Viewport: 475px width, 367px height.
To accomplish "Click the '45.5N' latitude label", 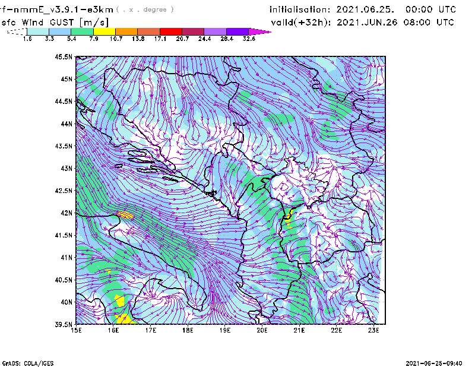I will tap(64, 56).
